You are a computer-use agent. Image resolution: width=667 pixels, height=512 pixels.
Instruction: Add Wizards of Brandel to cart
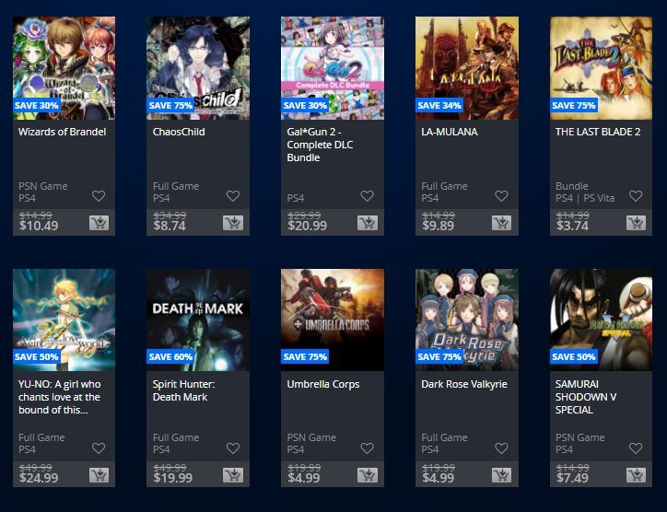point(99,223)
